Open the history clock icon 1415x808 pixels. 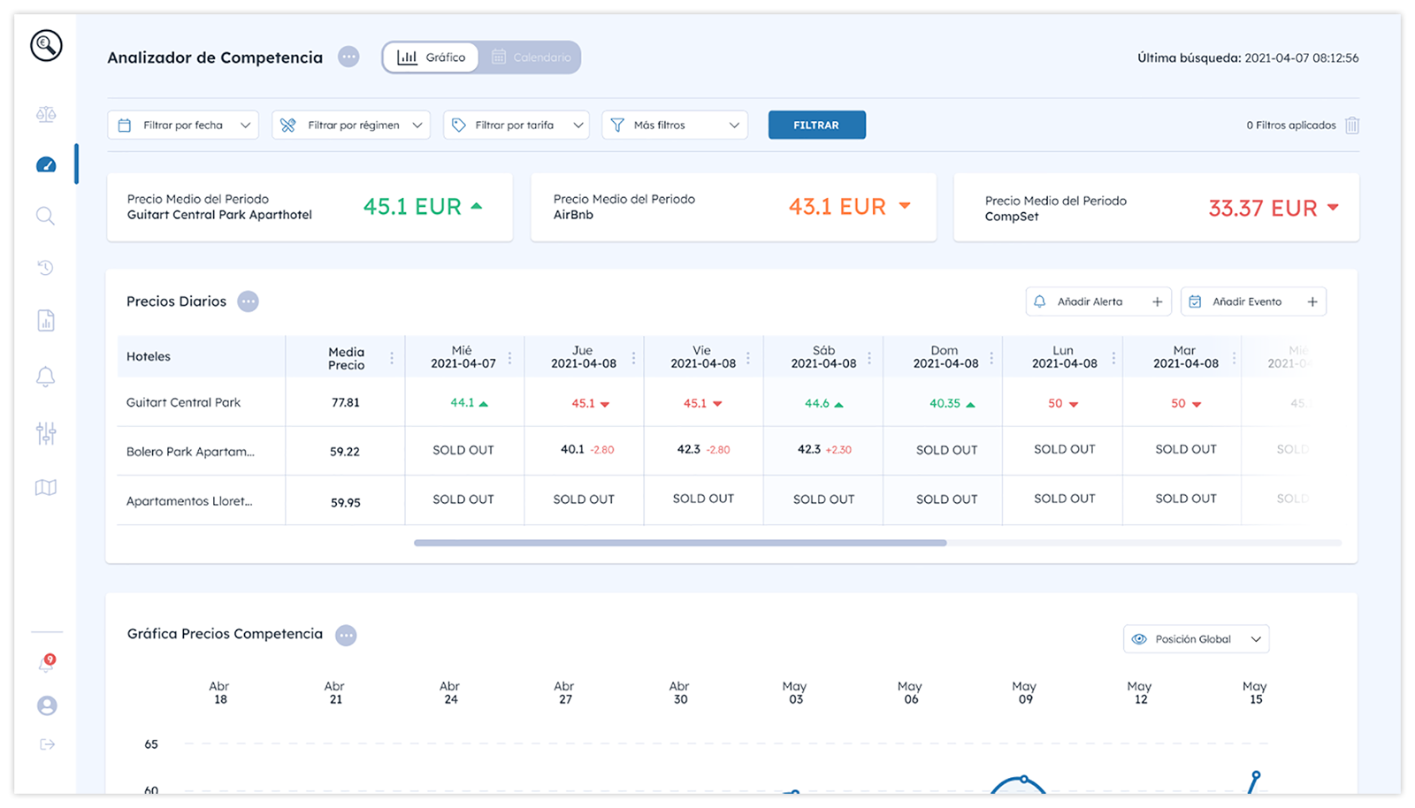coord(46,267)
